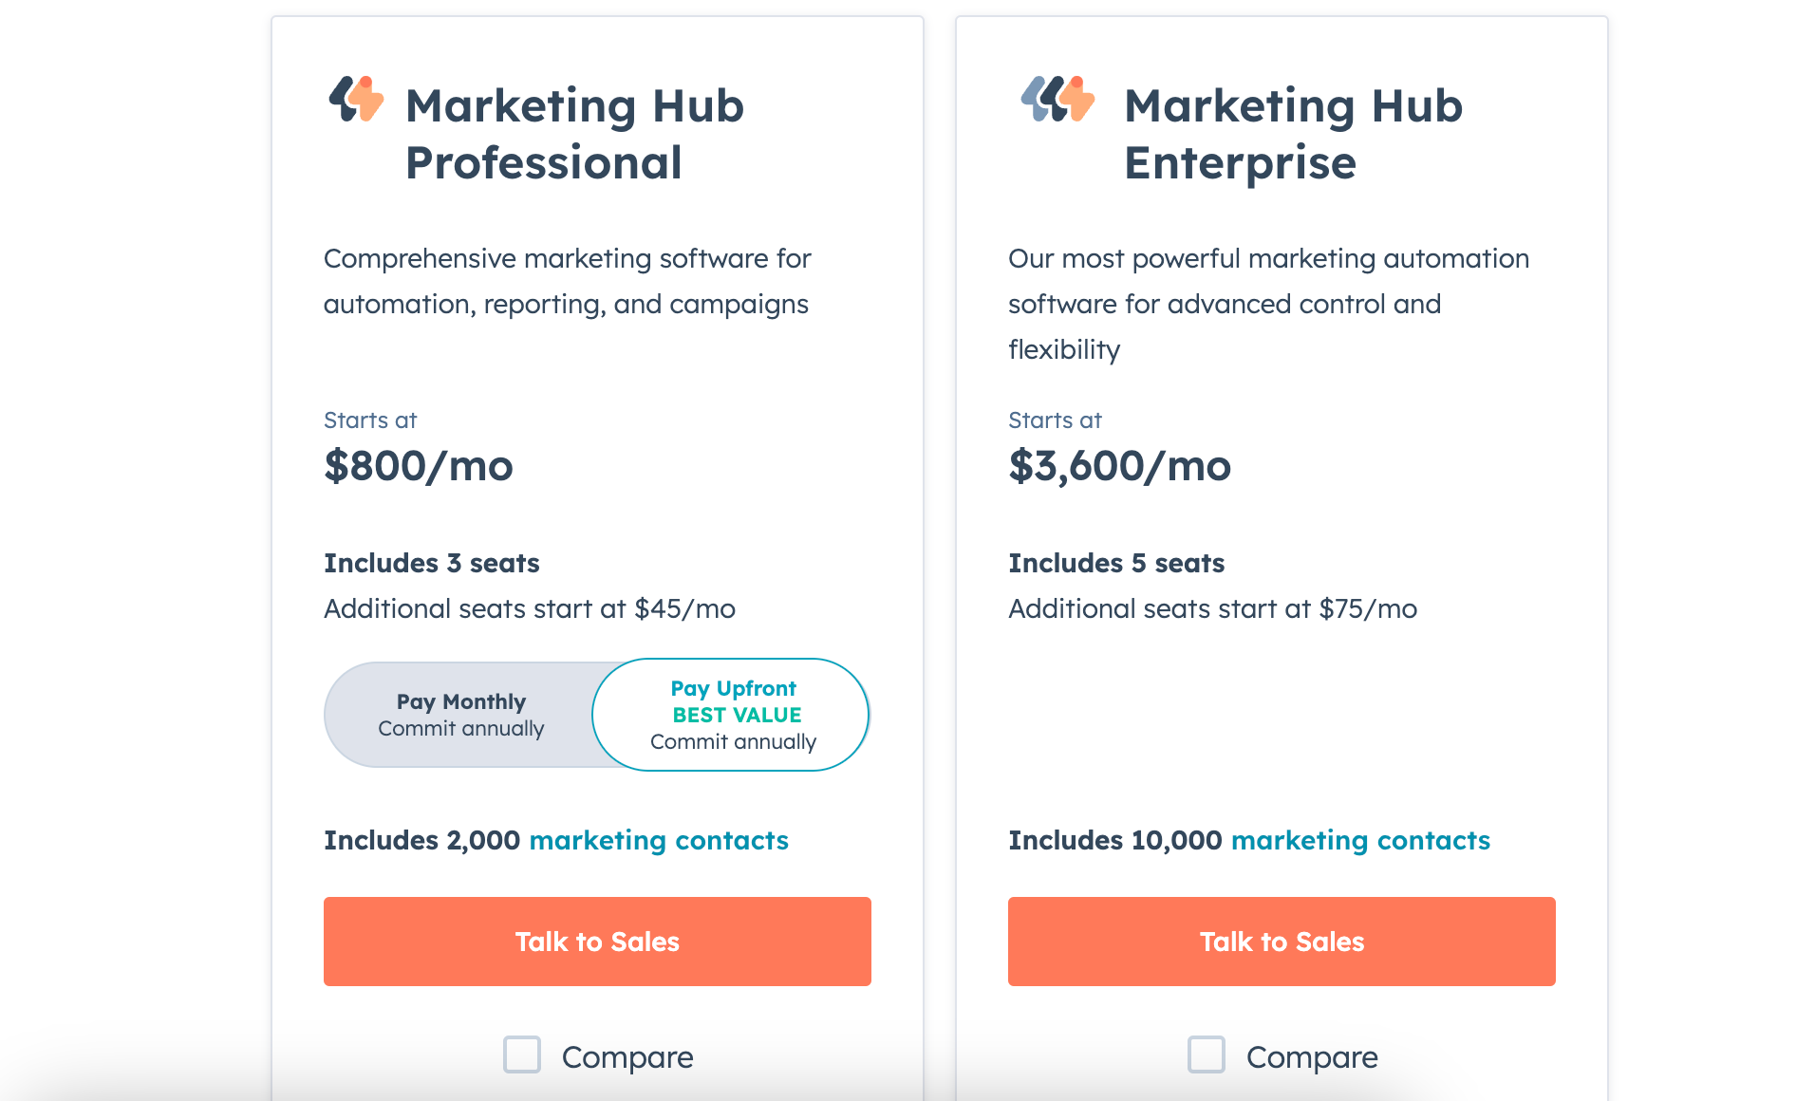Click Talk to Sales for Professional plan

point(597,941)
